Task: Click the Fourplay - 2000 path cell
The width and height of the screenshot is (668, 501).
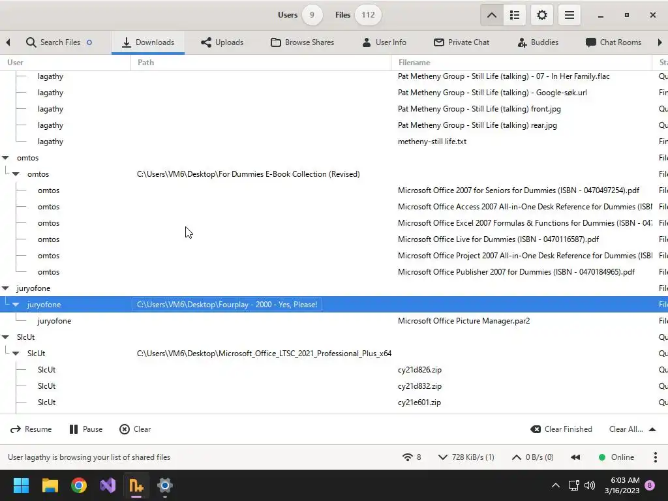Action: (227, 305)
